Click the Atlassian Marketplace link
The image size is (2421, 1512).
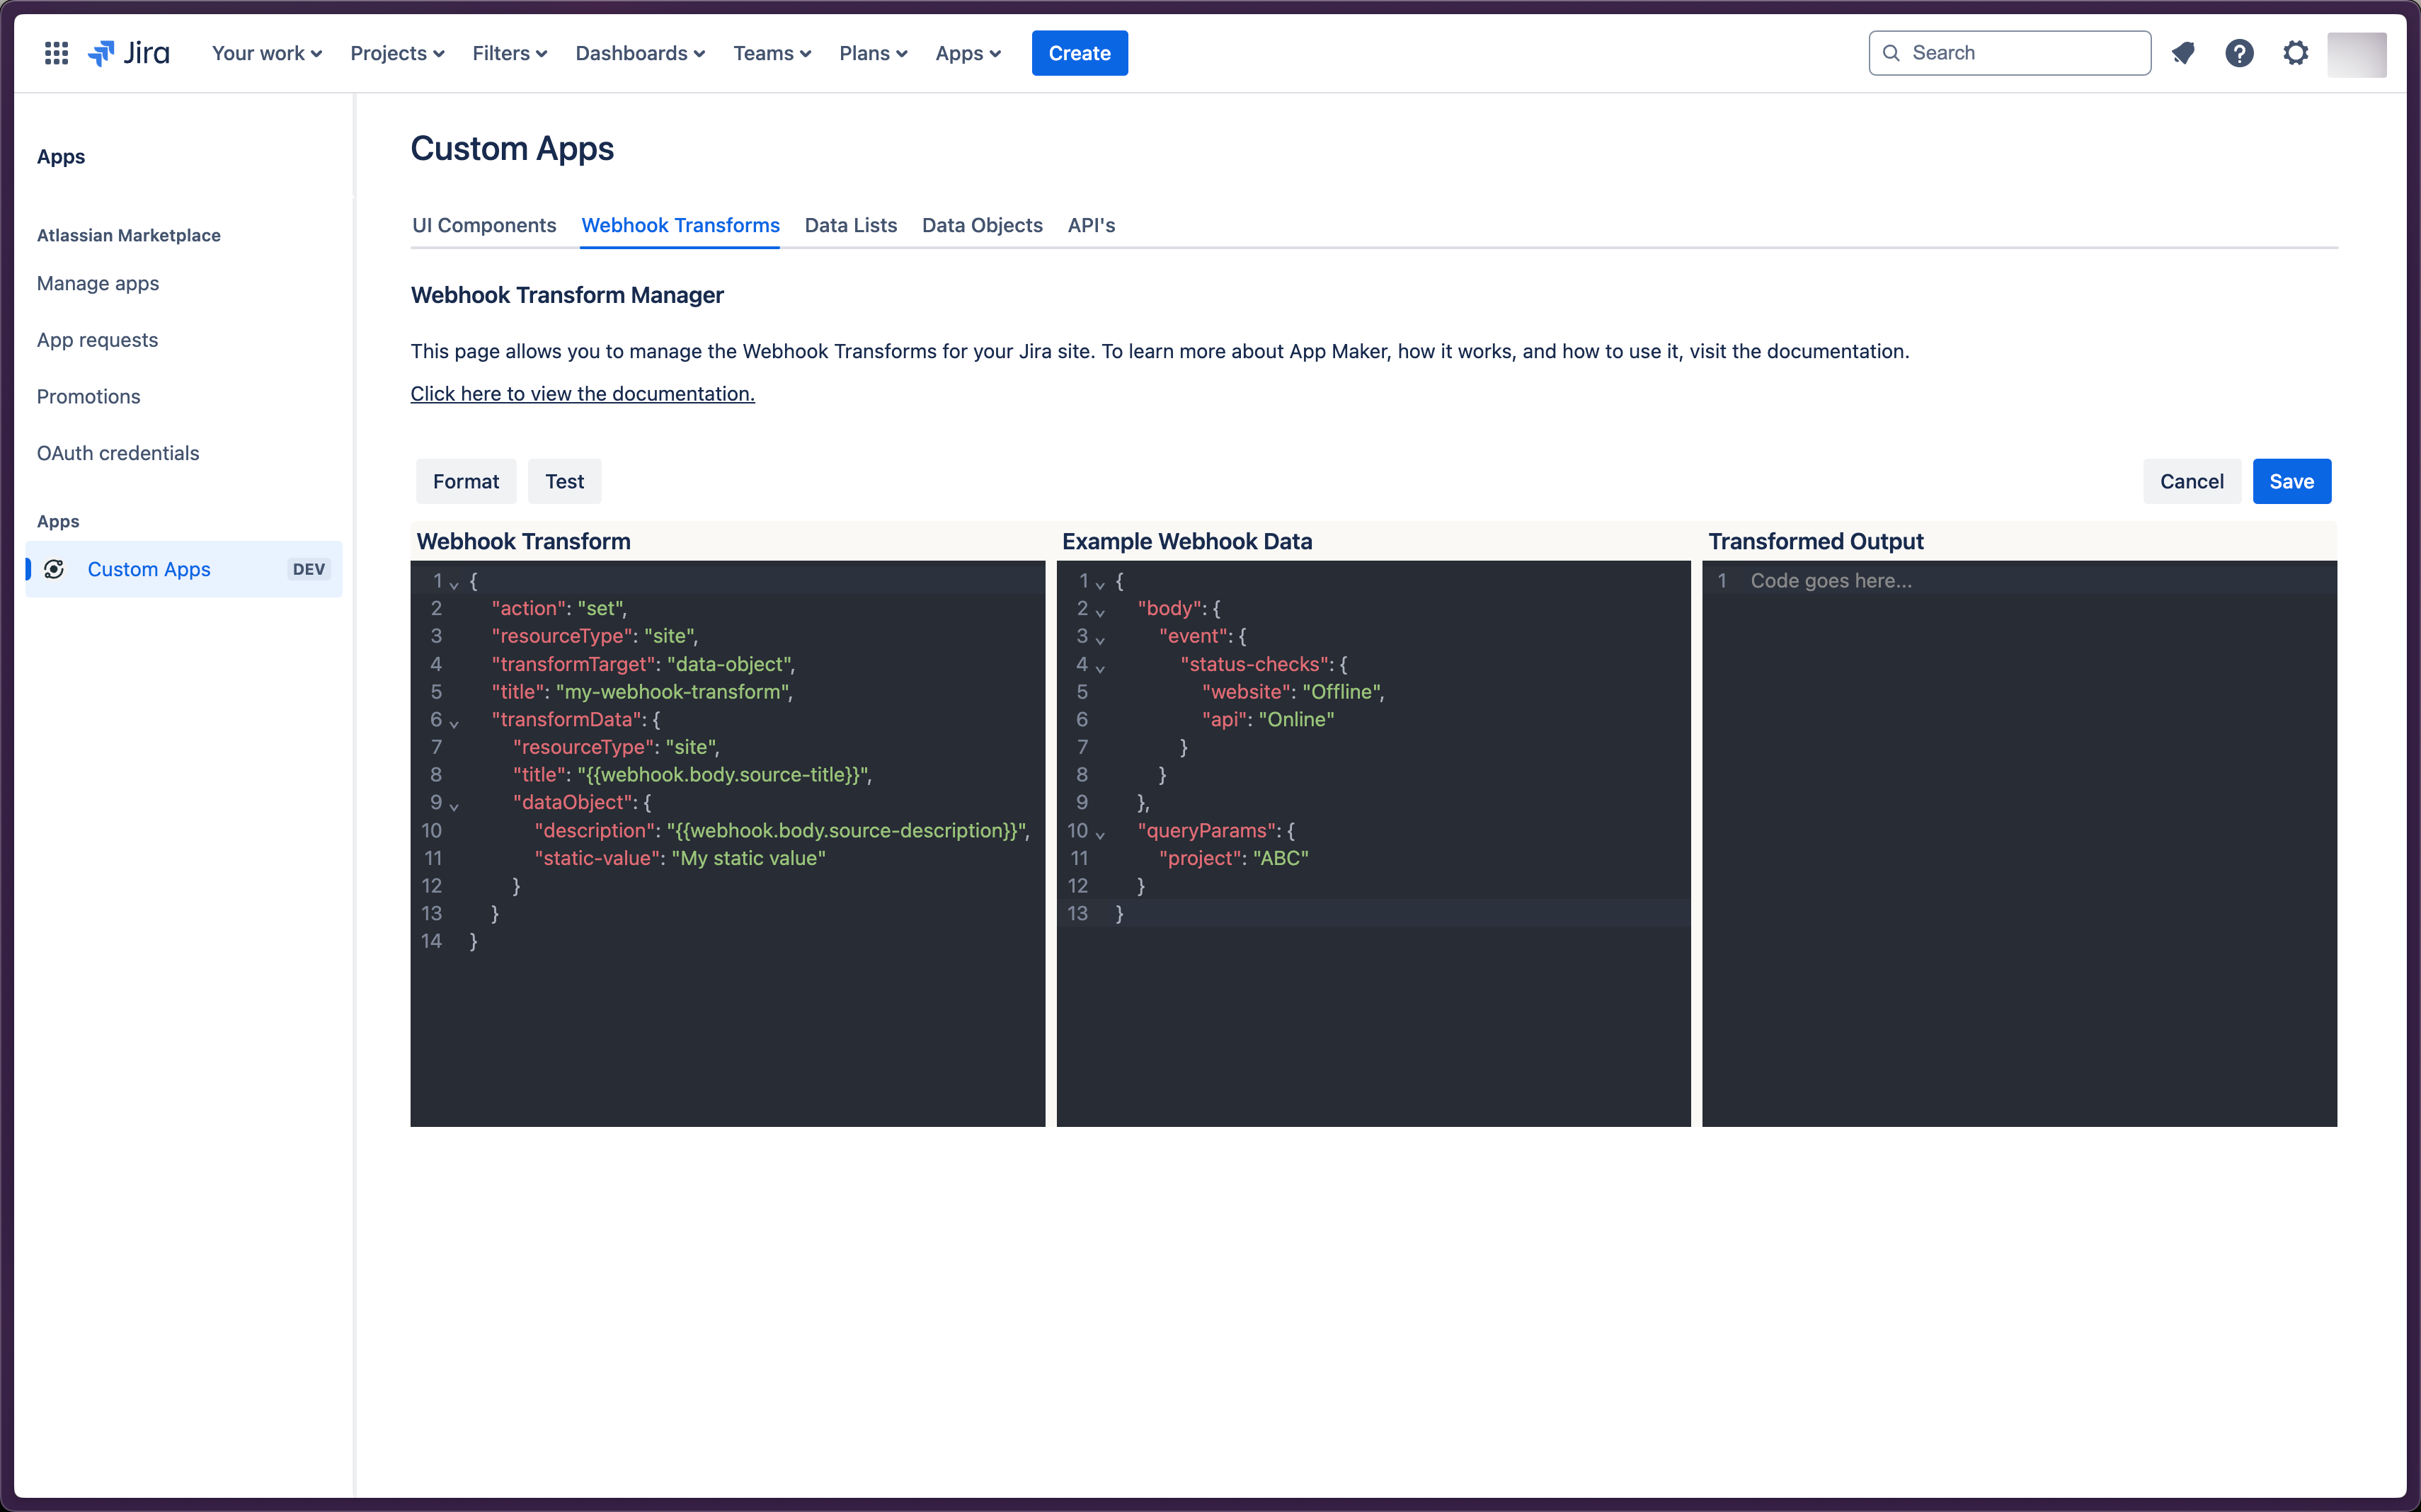[129, 235]
